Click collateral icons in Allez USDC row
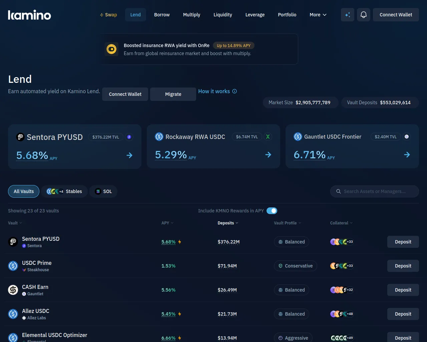 tap(342, 314)
